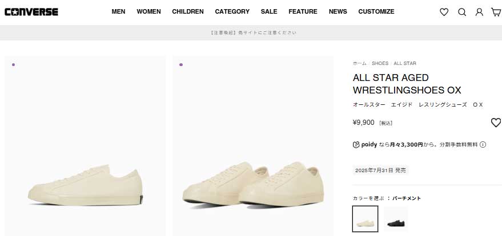Click the poidy logo icon
The height and width of the screenshot is (236, 502).
(x=356, y=145)
